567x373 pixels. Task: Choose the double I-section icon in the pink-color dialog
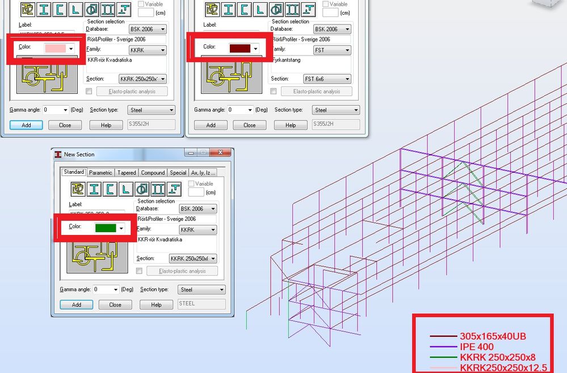pos(108,10)
